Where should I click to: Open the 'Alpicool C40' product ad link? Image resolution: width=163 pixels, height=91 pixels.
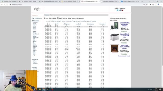(125, 35)
